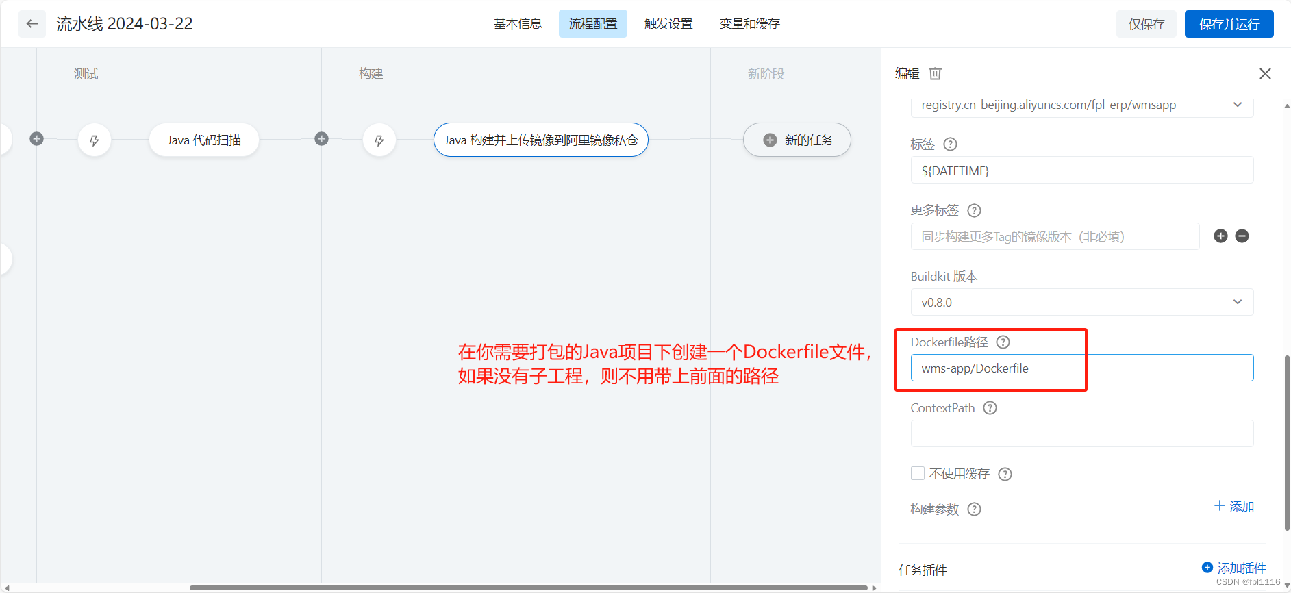Go back using the arrow button
Image resolution: width=1291 pixels, height=593 pixels.
[x=32, y=24]
